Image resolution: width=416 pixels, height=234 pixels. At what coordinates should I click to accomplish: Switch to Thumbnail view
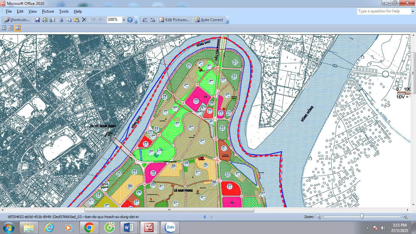click(4, 28)
